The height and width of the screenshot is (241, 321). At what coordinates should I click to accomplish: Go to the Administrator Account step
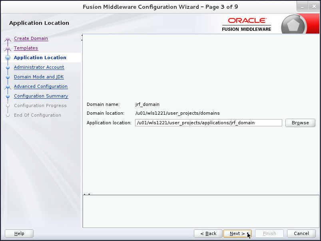point(39,67)
